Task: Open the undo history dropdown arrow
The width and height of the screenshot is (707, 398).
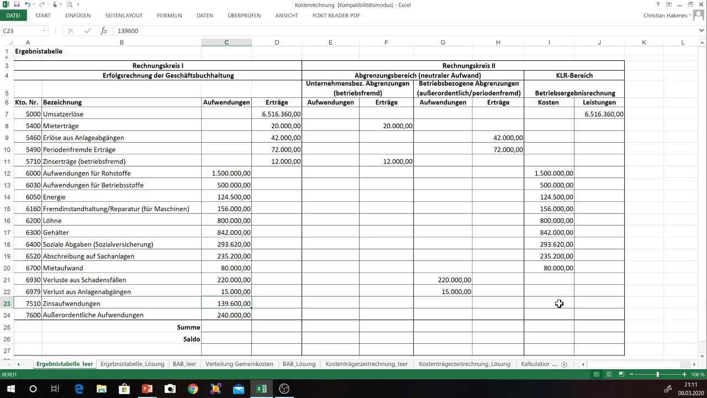Action: [x=34, y=4]
